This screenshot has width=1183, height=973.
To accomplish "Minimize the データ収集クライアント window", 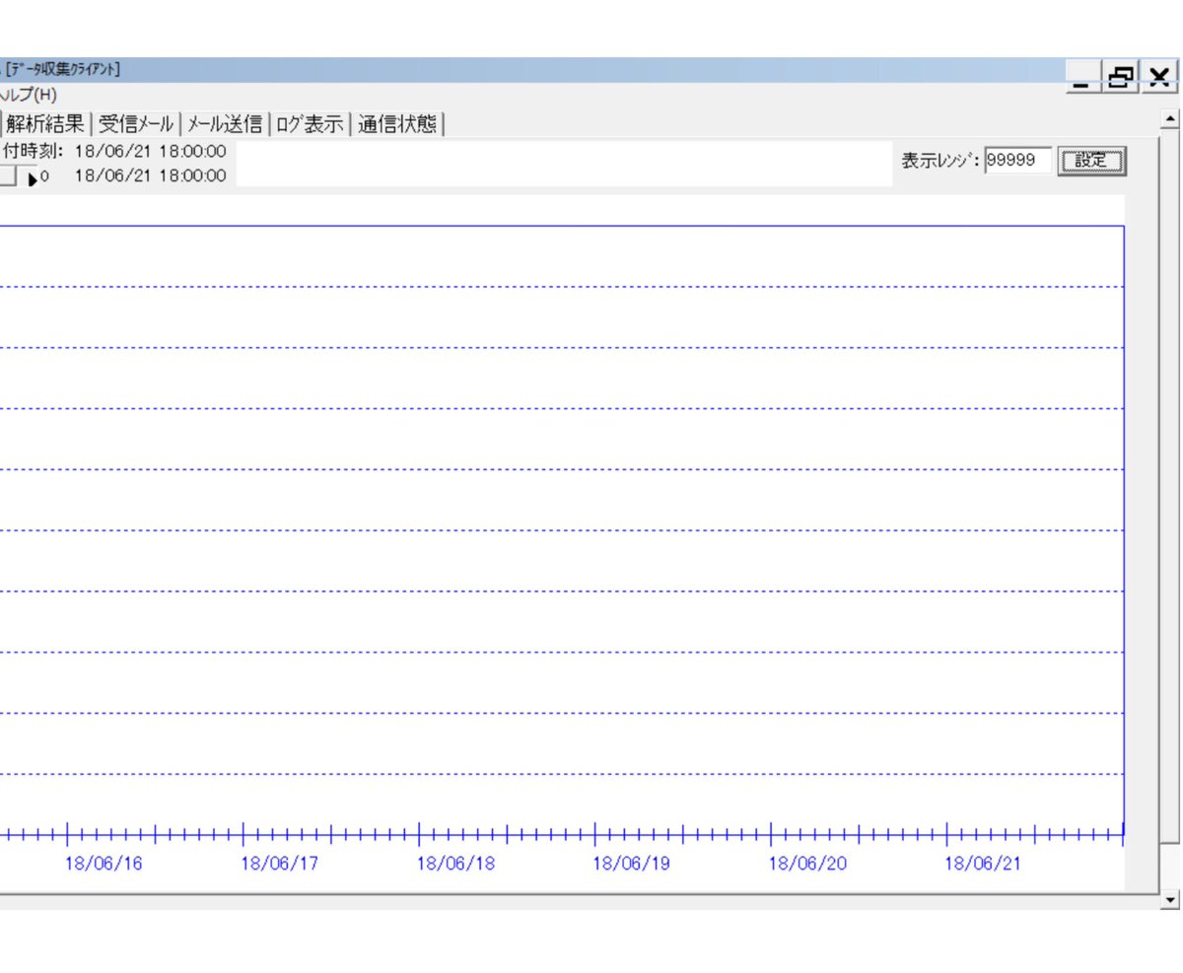I will click(1084, 77).
